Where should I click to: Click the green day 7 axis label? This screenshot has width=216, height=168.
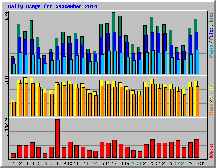coord(52,163)
